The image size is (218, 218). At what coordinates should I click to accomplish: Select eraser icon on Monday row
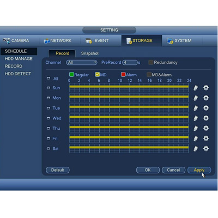pyautogui.click(x=196, y=98)
